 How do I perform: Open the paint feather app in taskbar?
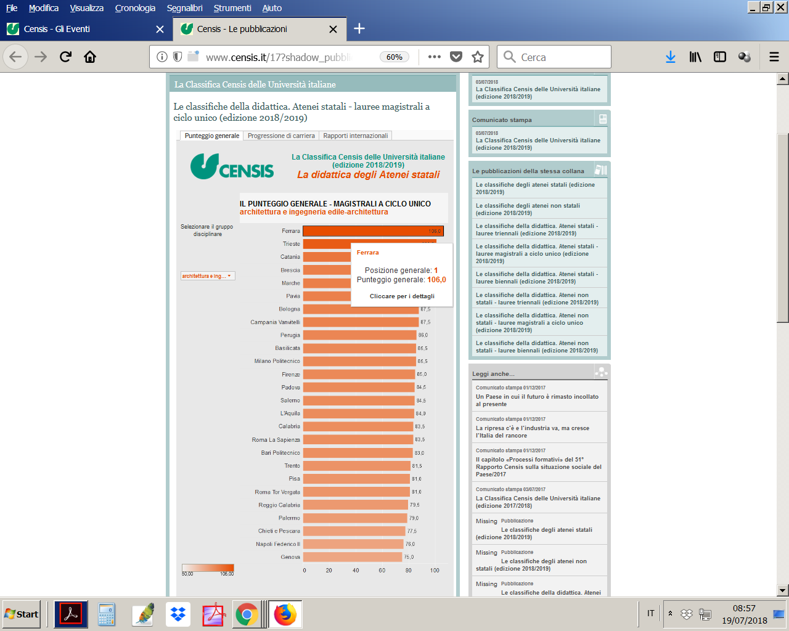coord(143,614)
